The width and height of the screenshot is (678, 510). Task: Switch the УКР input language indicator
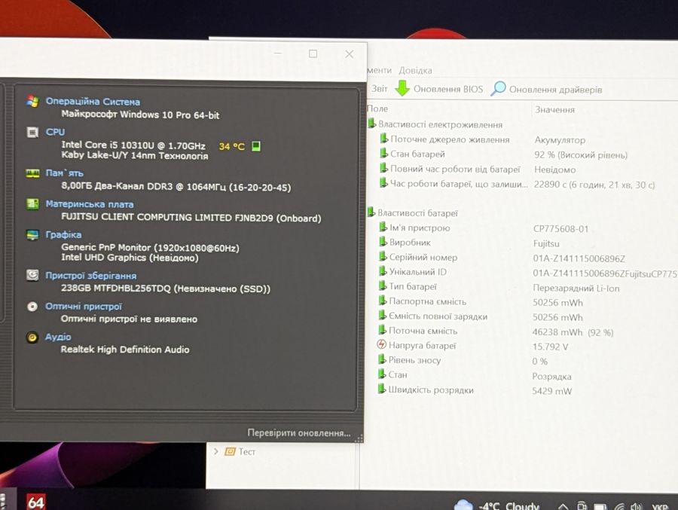point(660,506)
